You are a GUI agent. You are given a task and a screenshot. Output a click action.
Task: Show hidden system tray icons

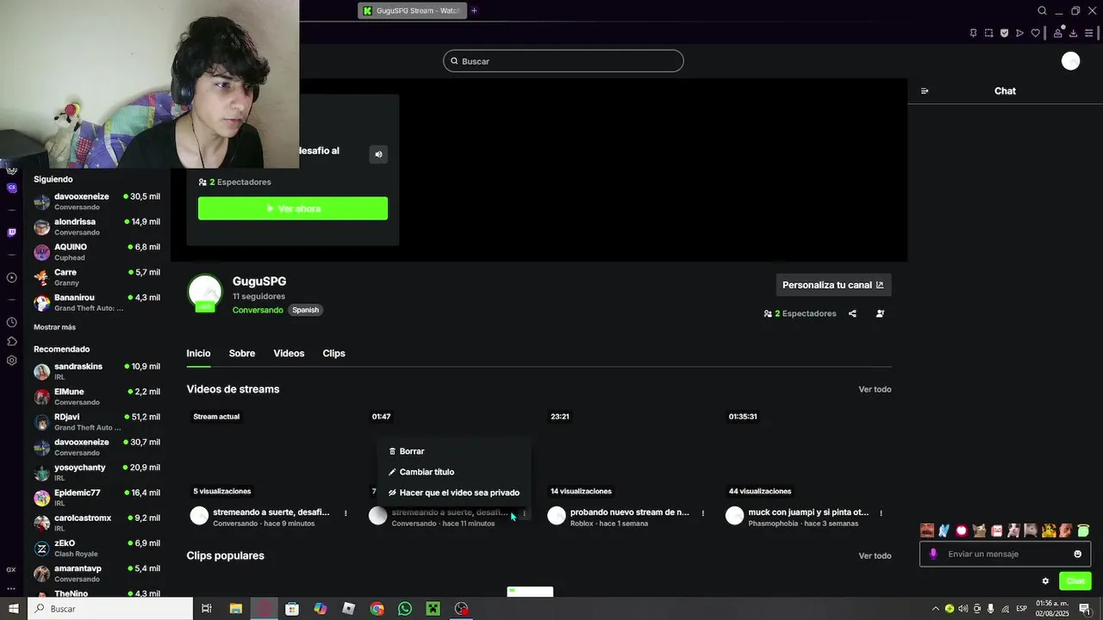(936, 609)
